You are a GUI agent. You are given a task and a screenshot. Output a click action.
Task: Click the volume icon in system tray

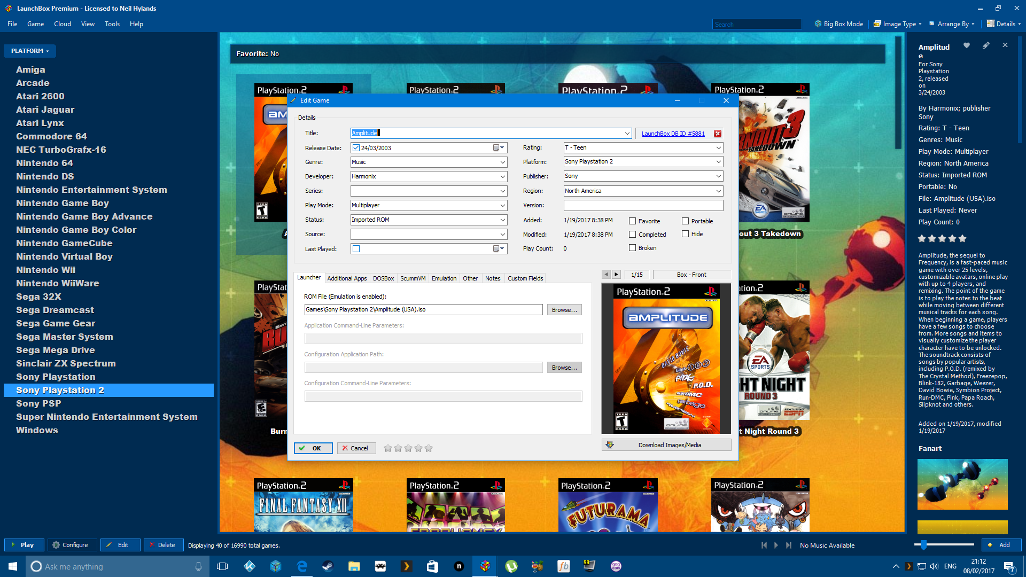click(x=934, y=566)
